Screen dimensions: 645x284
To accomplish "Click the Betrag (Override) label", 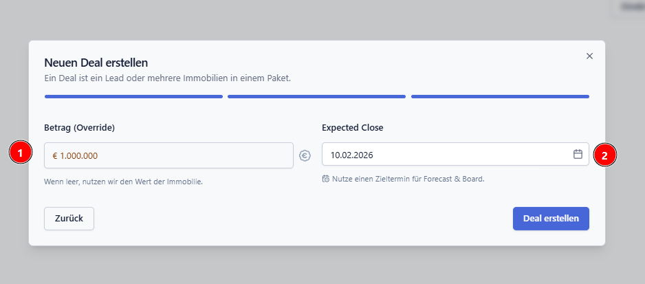I will (79, 127).
